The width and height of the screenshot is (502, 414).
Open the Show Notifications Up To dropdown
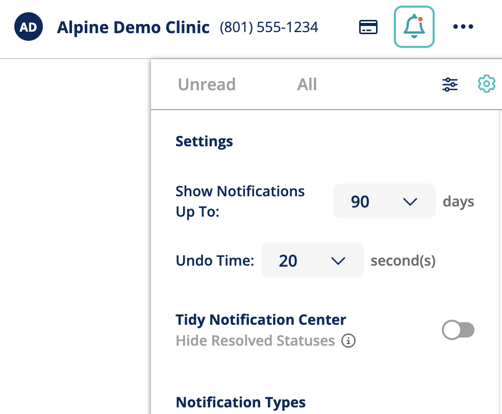[385, 201]
